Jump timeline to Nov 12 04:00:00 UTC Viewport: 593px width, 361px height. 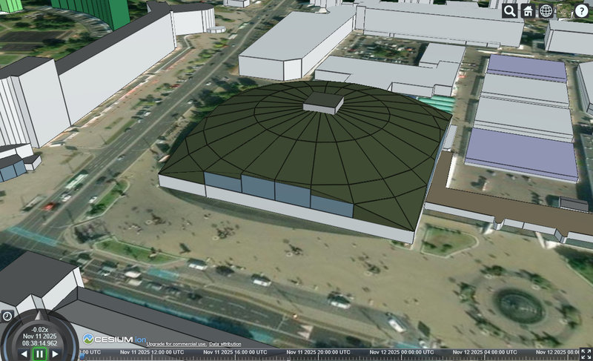click(484, 353)
